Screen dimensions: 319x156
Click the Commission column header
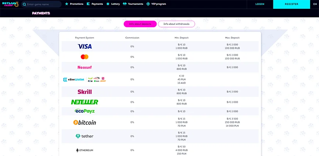click(132, 38)
